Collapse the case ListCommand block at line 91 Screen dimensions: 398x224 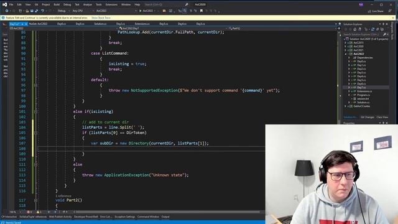(36, 58)
